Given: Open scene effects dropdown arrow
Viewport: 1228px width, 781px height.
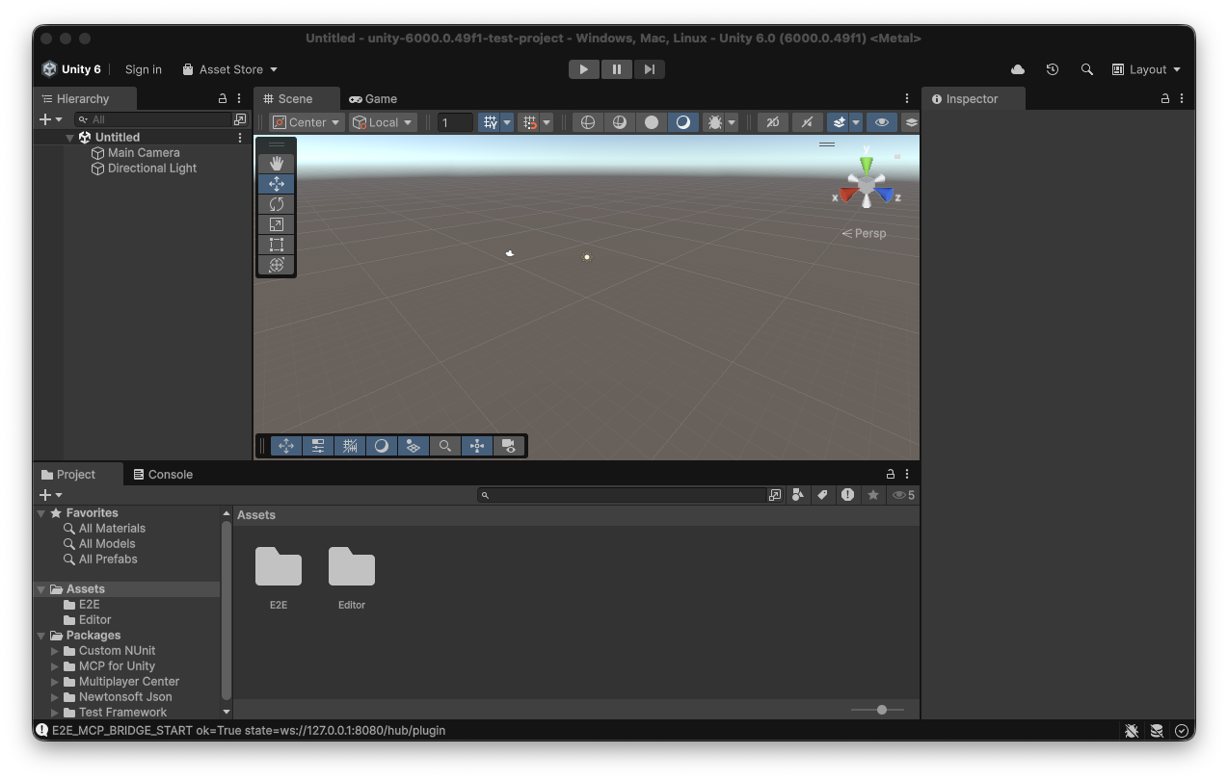Looking at the screenshot, I should pyautogui.click(x=856, y=122).
